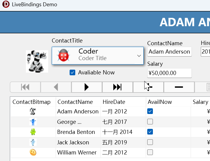Uncheck the Avaliable Now checkbox
This screenshot has width=210, height=161.
(x=72, y=73)
